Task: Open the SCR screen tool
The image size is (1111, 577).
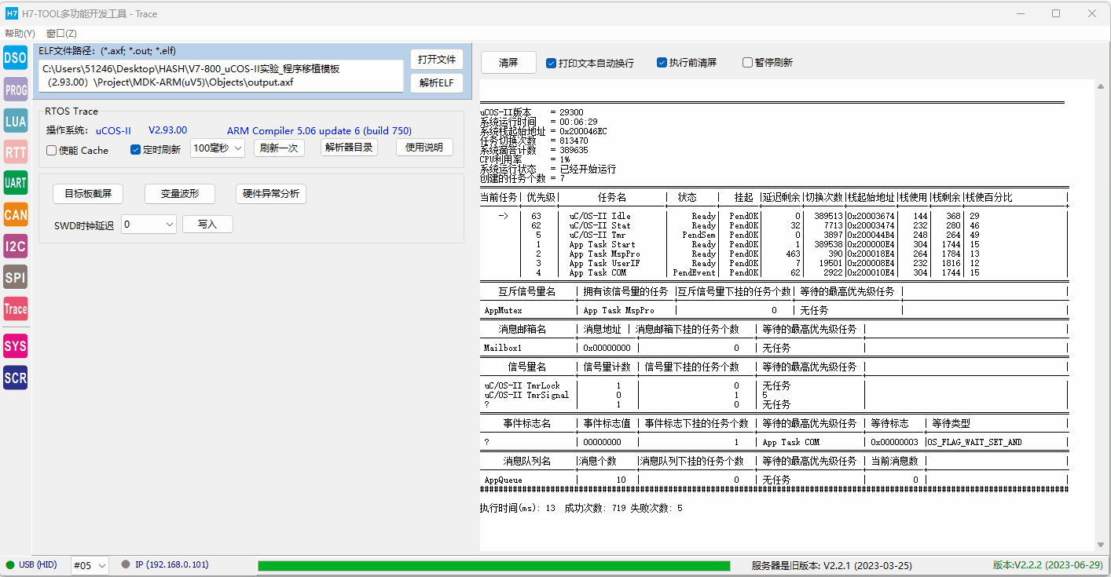Action: click(x=16, y=378)
